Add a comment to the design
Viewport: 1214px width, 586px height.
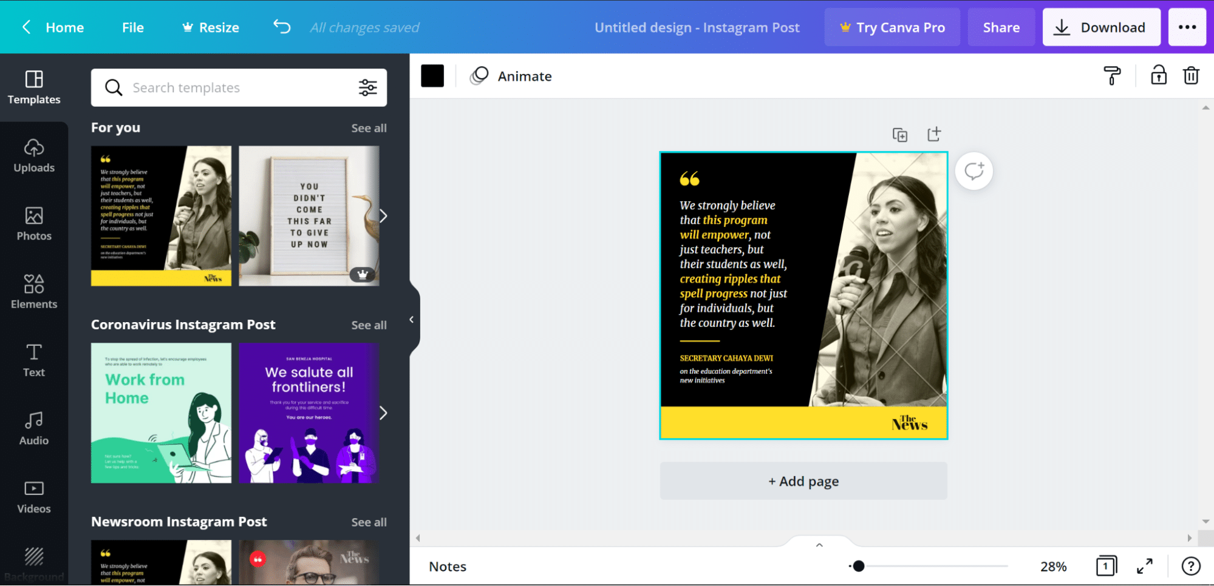coord(974,171)
